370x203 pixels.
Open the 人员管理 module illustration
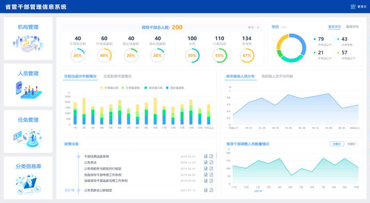(x=28, y=90)
